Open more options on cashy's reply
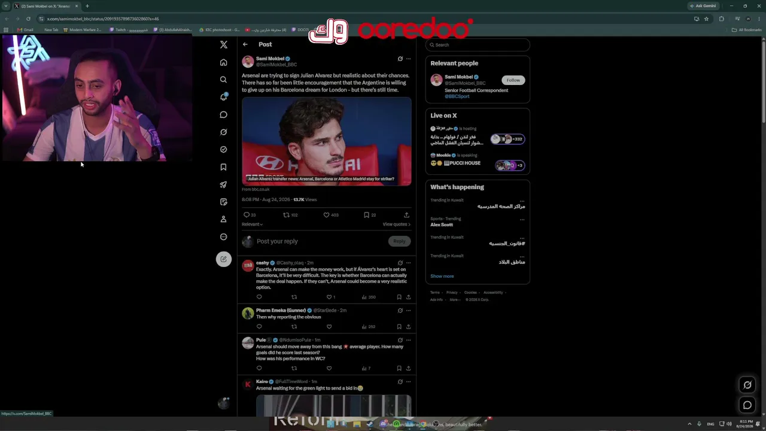766x431 pixels. [409, 263]
